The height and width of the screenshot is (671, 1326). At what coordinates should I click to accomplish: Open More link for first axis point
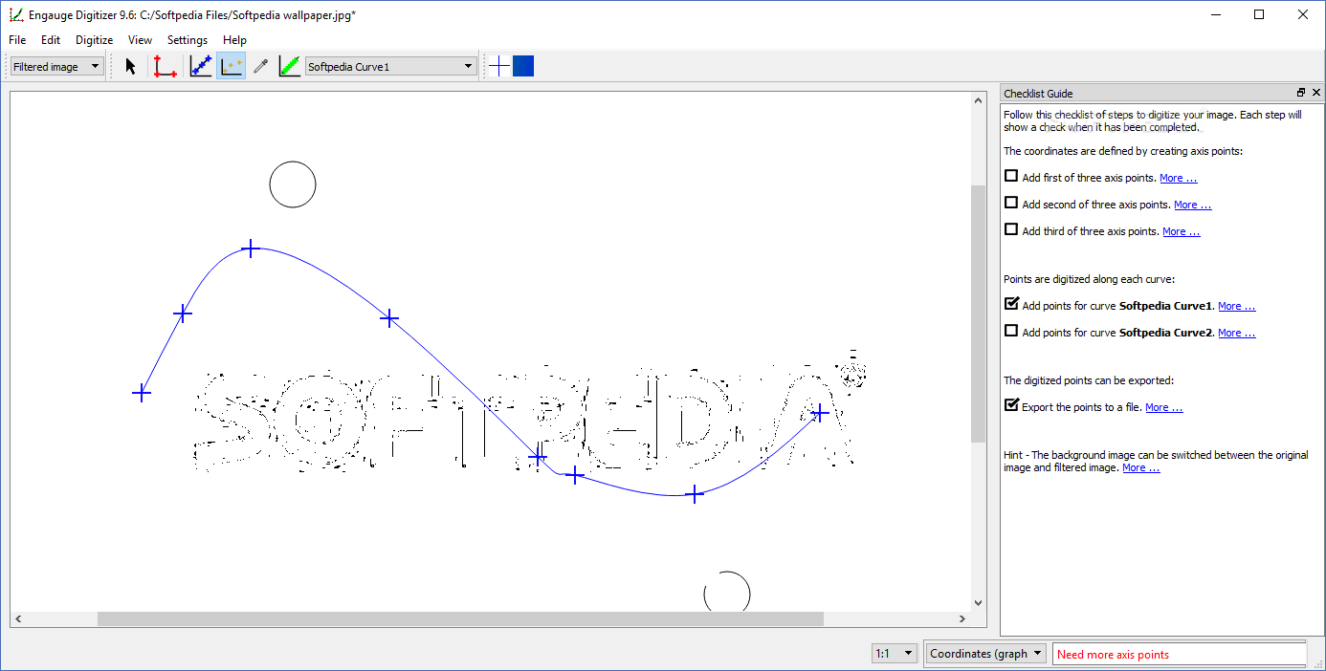[1178, 178]
